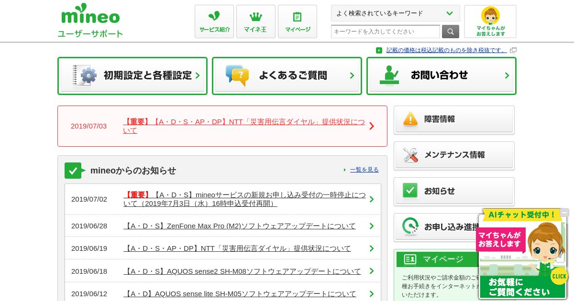The height and width of the screenshot is (301, 574).
Task: Open お知らせ sidebar button
Action: [x=454, y=192]
